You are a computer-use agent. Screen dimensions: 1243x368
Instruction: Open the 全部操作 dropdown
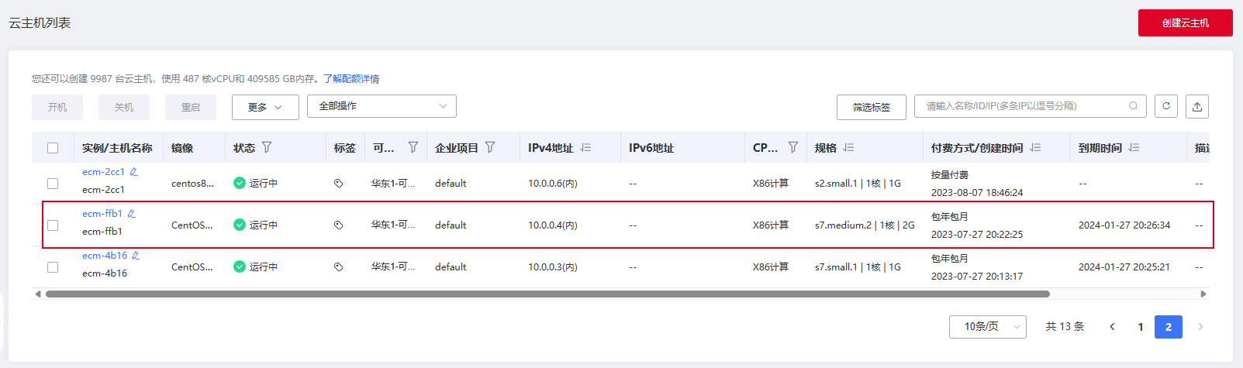382,106
